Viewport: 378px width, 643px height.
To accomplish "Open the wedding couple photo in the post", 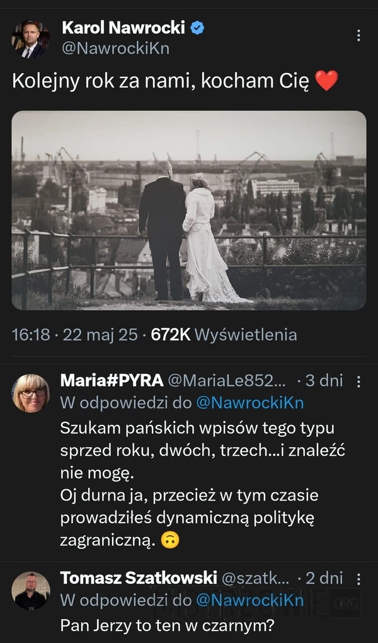I will pos(189,211).
